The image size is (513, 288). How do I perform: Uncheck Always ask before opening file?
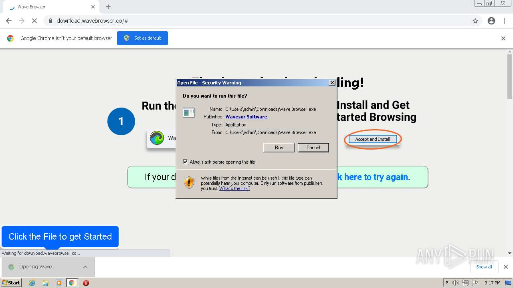tap(185, 162)
